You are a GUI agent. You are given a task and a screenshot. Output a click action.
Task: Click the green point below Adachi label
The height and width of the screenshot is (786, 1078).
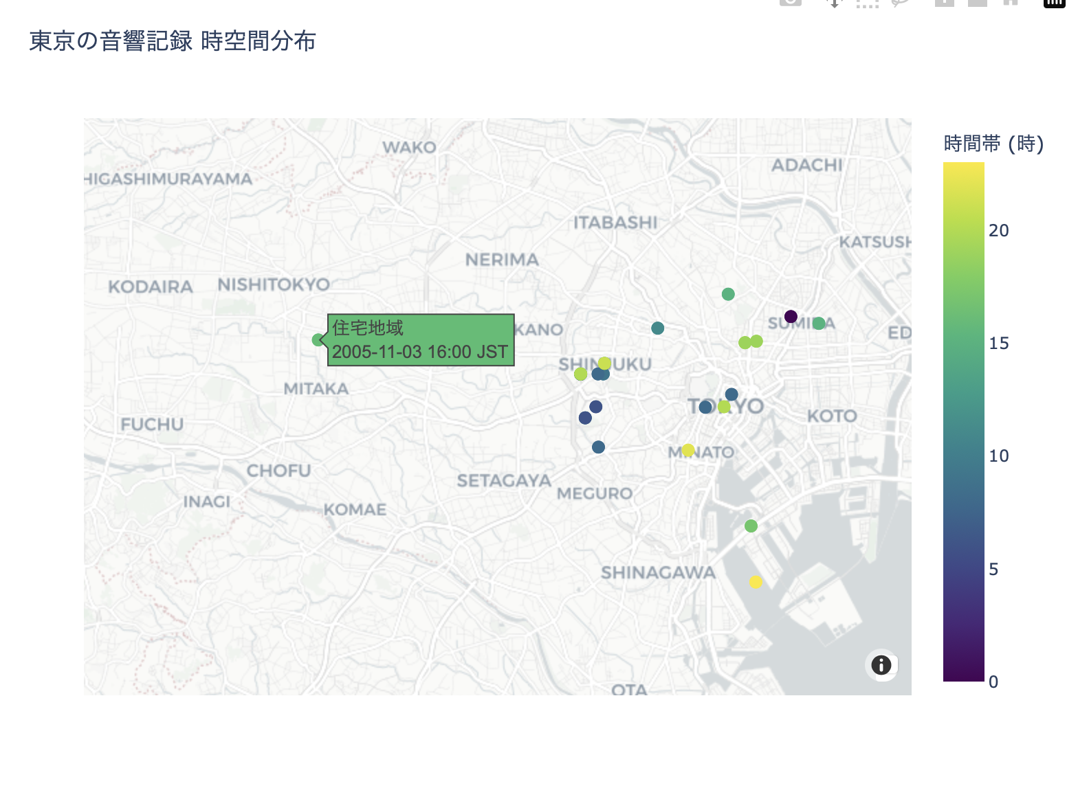click(728, 294)
